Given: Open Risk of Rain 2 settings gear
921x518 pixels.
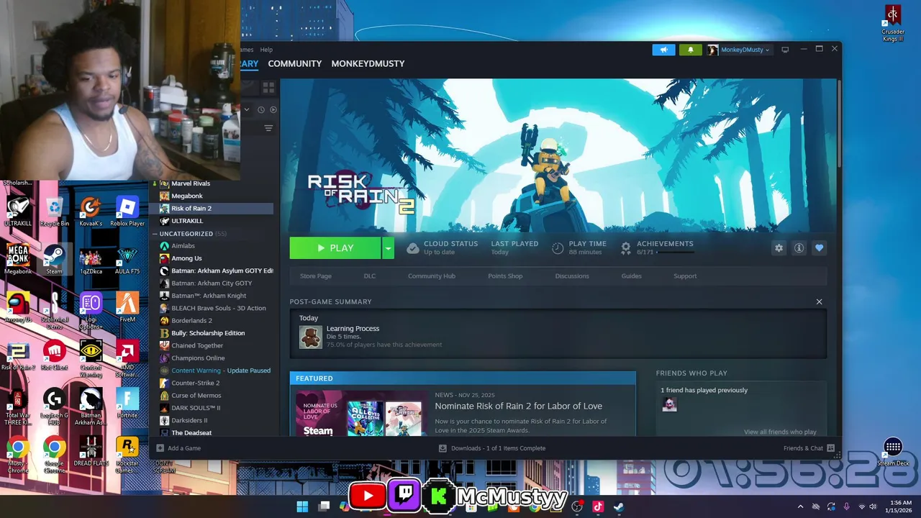Looking at the screenshot, I should pyautogui.click(x=779, y=248).
